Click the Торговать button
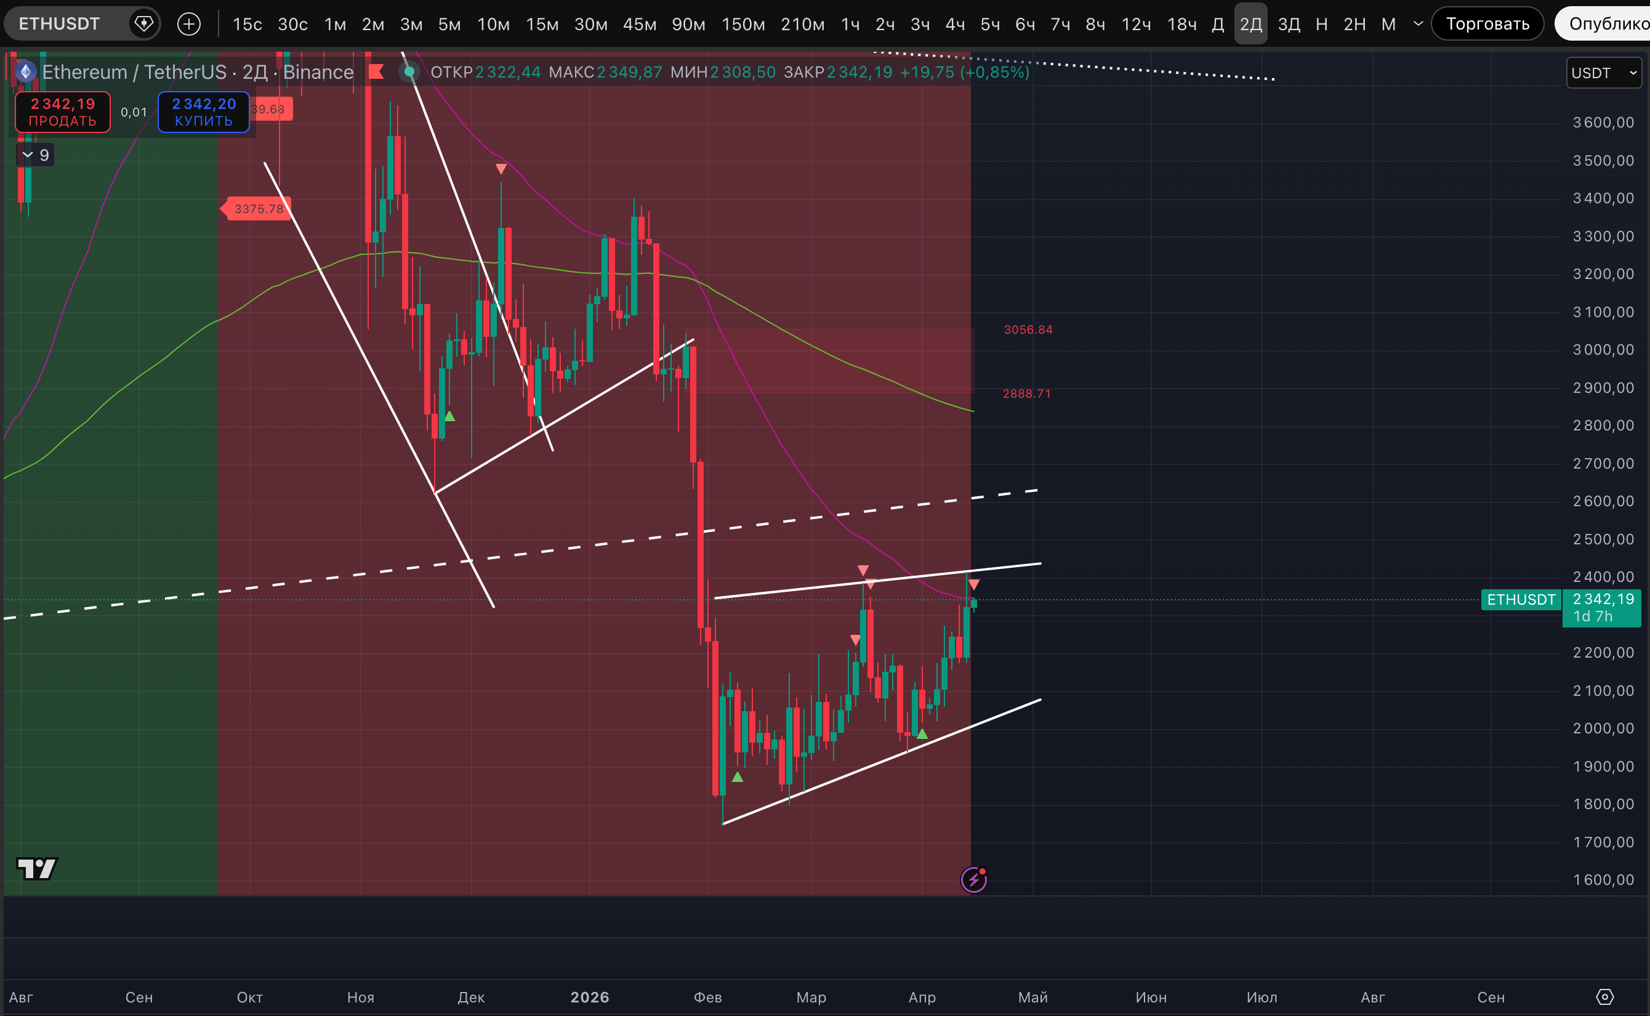The image size is (1650, 1016). pos(1487,24)
